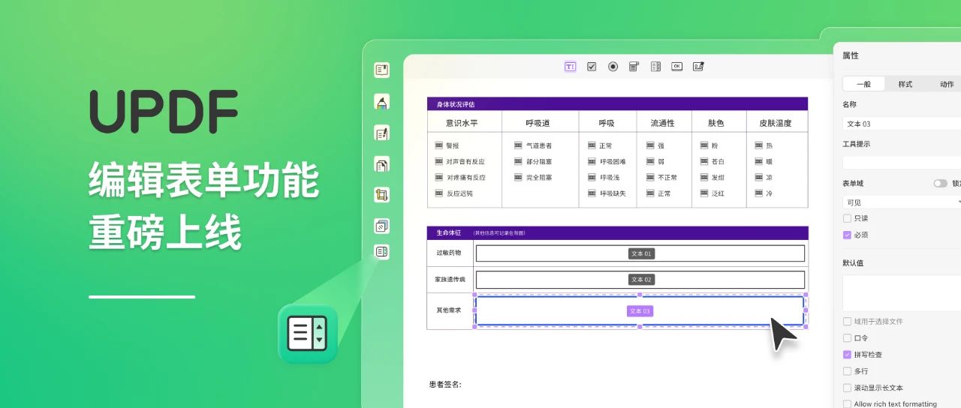961x408 pixels.
Task: Click the 过敏药物 row label
Action: (x=449, y=253)
